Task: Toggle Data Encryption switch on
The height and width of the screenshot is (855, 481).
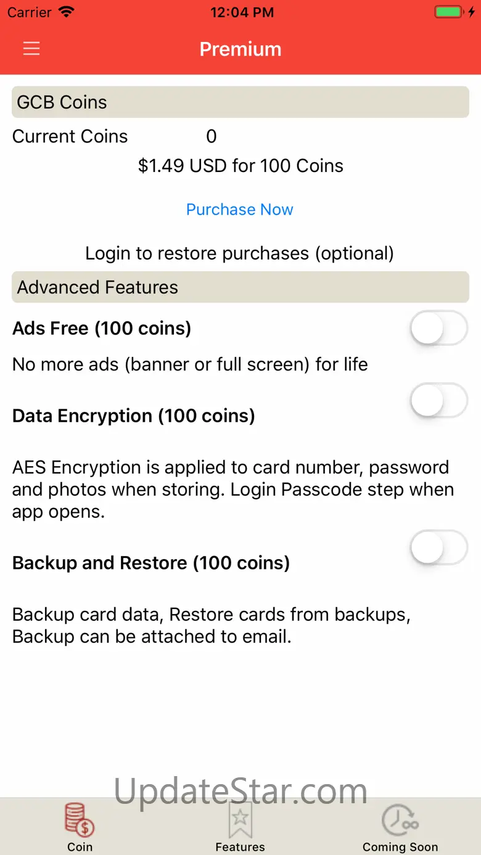Action: point(439,401)
